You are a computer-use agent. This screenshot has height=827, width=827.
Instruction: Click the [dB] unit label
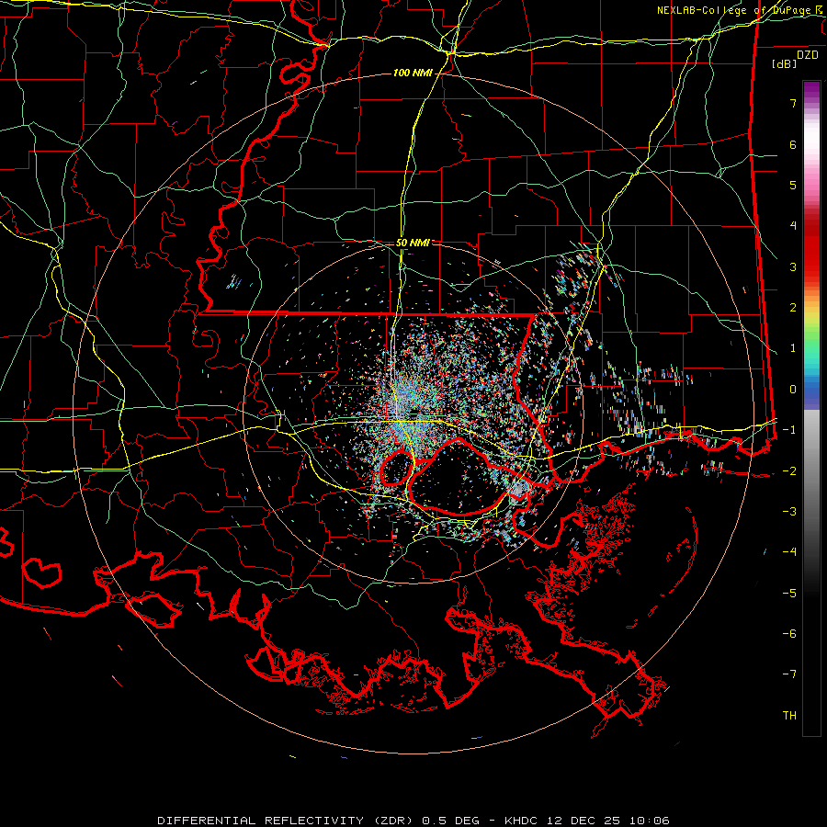coord(785,63)
